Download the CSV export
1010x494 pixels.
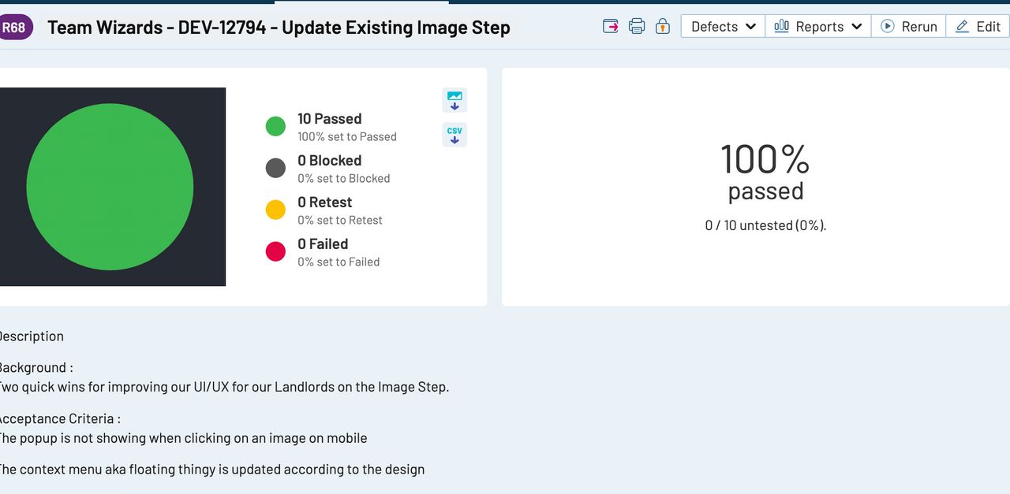454,135
